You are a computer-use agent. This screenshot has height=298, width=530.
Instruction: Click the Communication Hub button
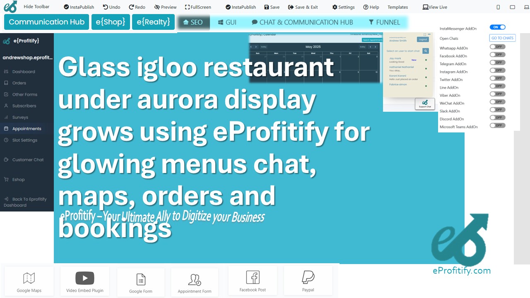click(x=47, y=22)
